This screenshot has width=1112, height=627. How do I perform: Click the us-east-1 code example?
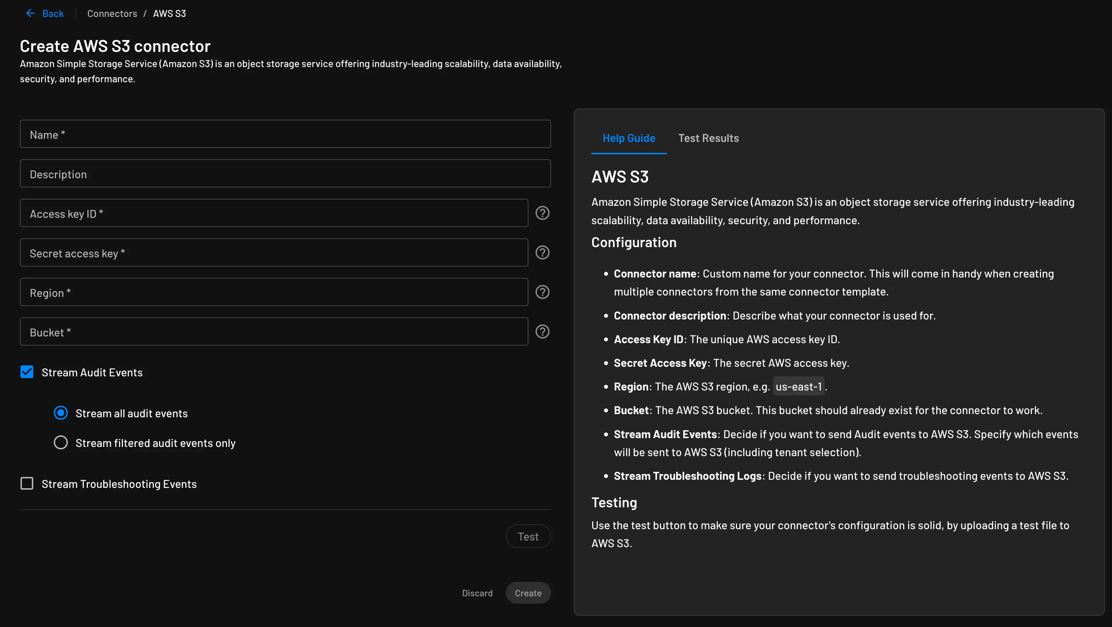[798, 386]
